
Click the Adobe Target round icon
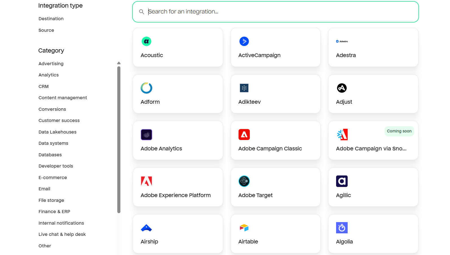(x=244, y=181)
